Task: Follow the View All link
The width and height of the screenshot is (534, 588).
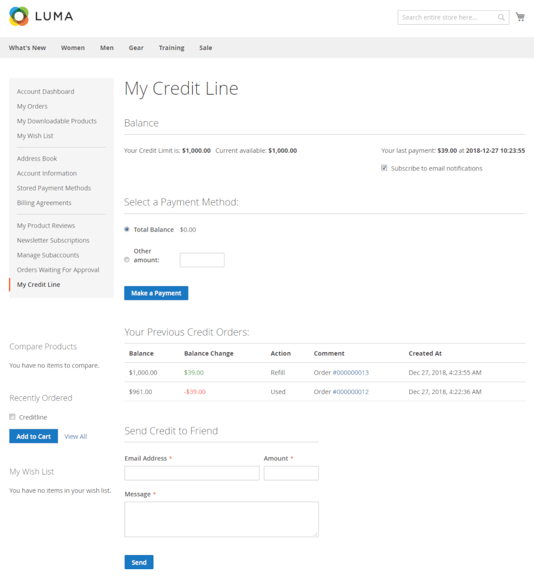Action: (x=76, y=436)
